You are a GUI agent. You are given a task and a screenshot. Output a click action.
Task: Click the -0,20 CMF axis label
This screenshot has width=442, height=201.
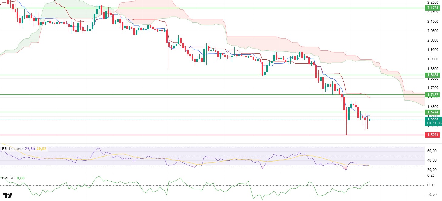coord(431,195)
